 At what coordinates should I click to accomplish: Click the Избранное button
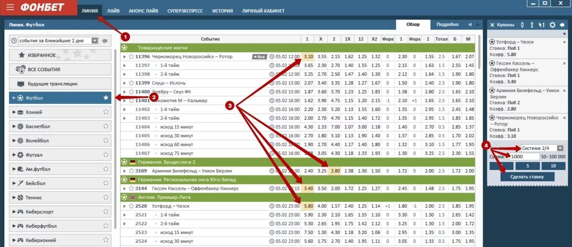tap(60, 55)
